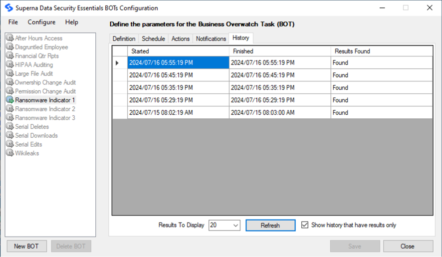Switch to the Notifications tab
Image resolution: width=442 pixels, height=257 pixels.
(x=211, y=38)
